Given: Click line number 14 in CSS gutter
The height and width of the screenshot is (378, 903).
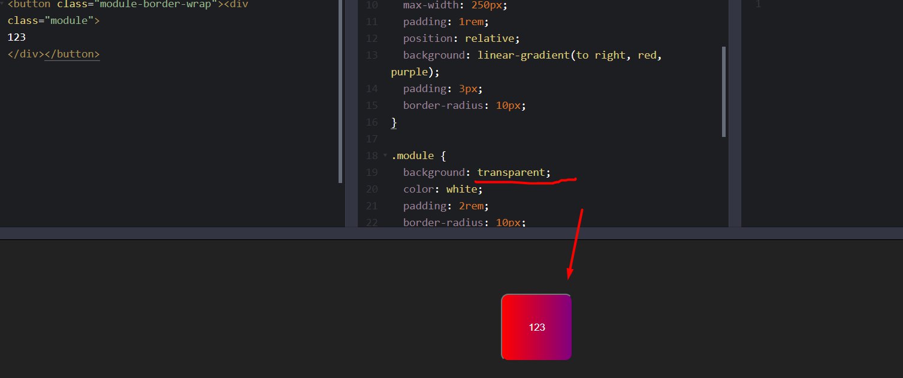Looking at the screenshot, I should click(x=372, y=89).
